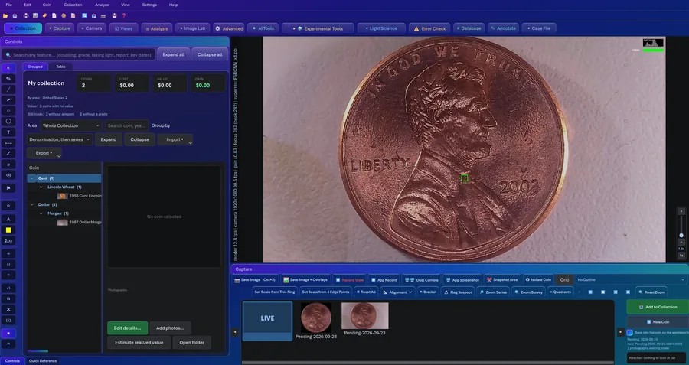Switch to the Light Science tab
Viewport: 689px width, 365px height.
pyautogui.click(x=380, y=28)
